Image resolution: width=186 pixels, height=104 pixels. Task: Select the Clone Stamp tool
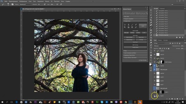pyautogui.click(x=151, y=30)
